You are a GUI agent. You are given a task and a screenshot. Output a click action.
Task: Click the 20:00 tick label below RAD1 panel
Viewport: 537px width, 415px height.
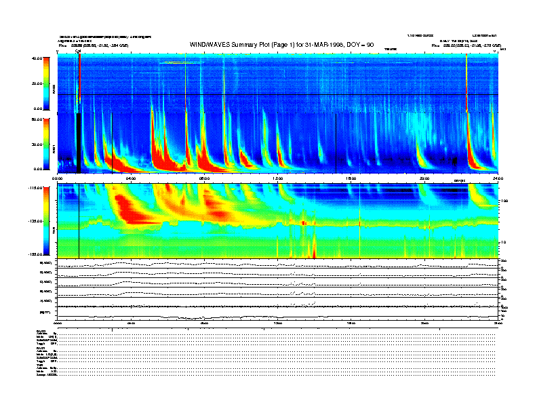coord(424,178)
